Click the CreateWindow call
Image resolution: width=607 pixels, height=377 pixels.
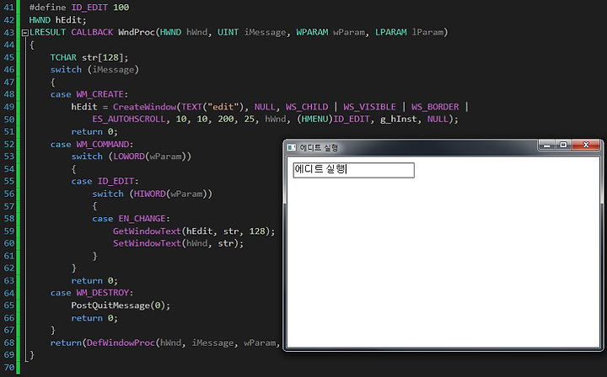coord(144,107)
